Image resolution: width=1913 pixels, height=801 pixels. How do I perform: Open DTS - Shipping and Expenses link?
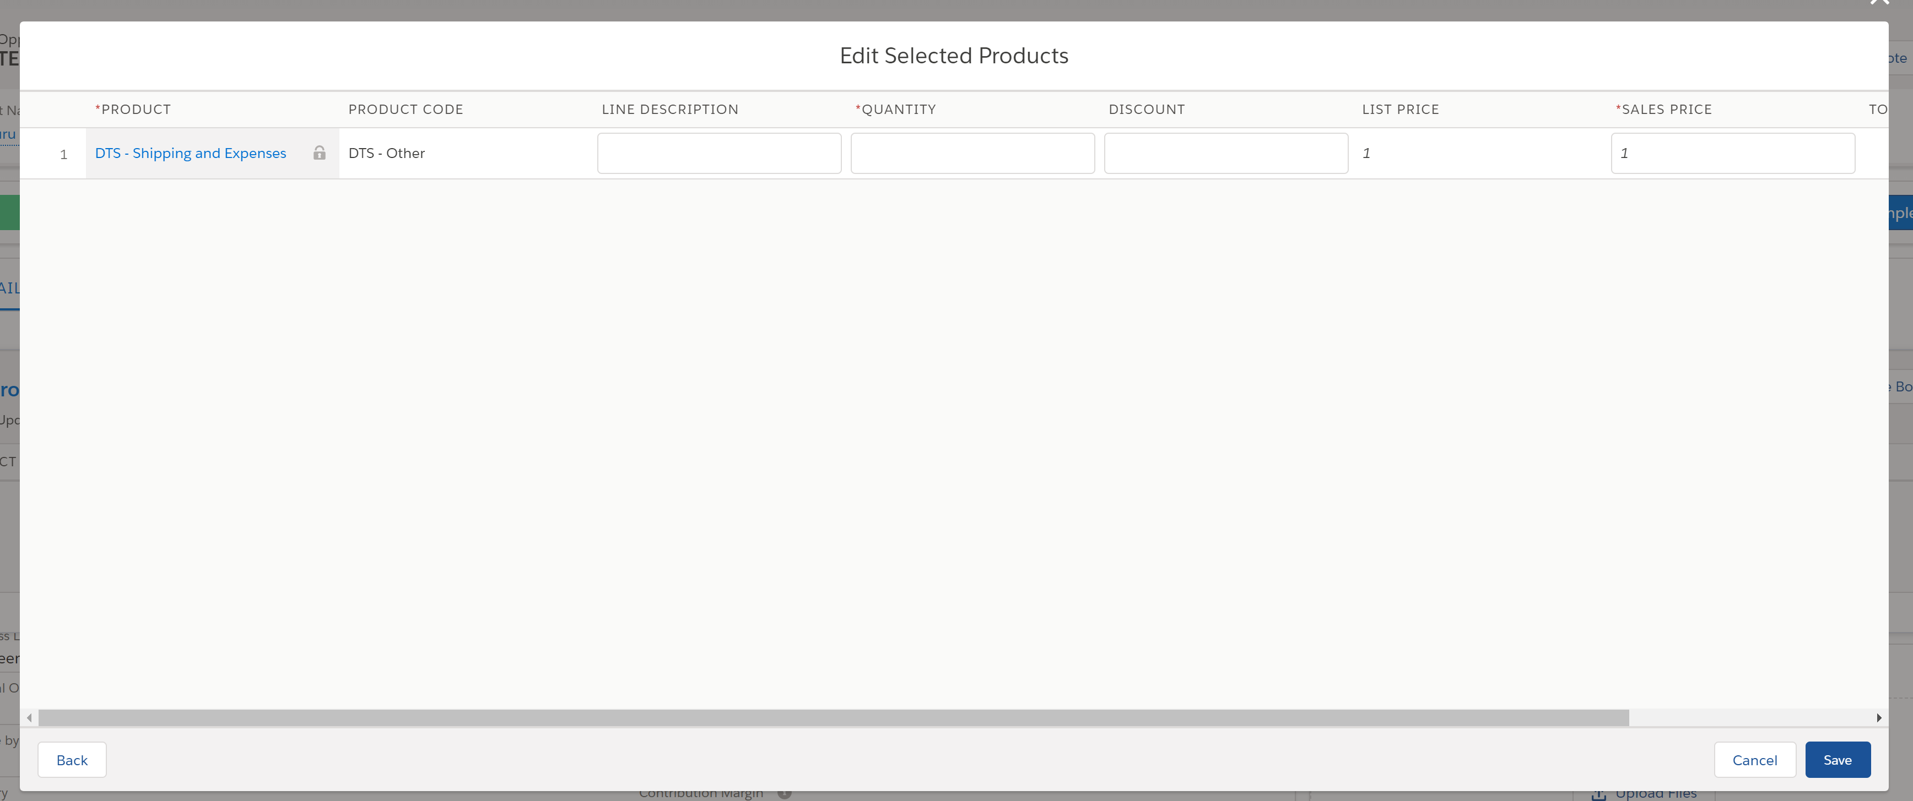190,153
